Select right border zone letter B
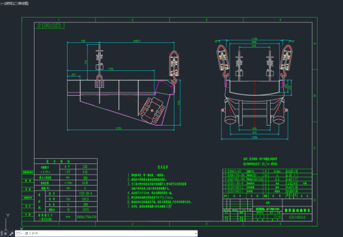 (x=315, y=96)
